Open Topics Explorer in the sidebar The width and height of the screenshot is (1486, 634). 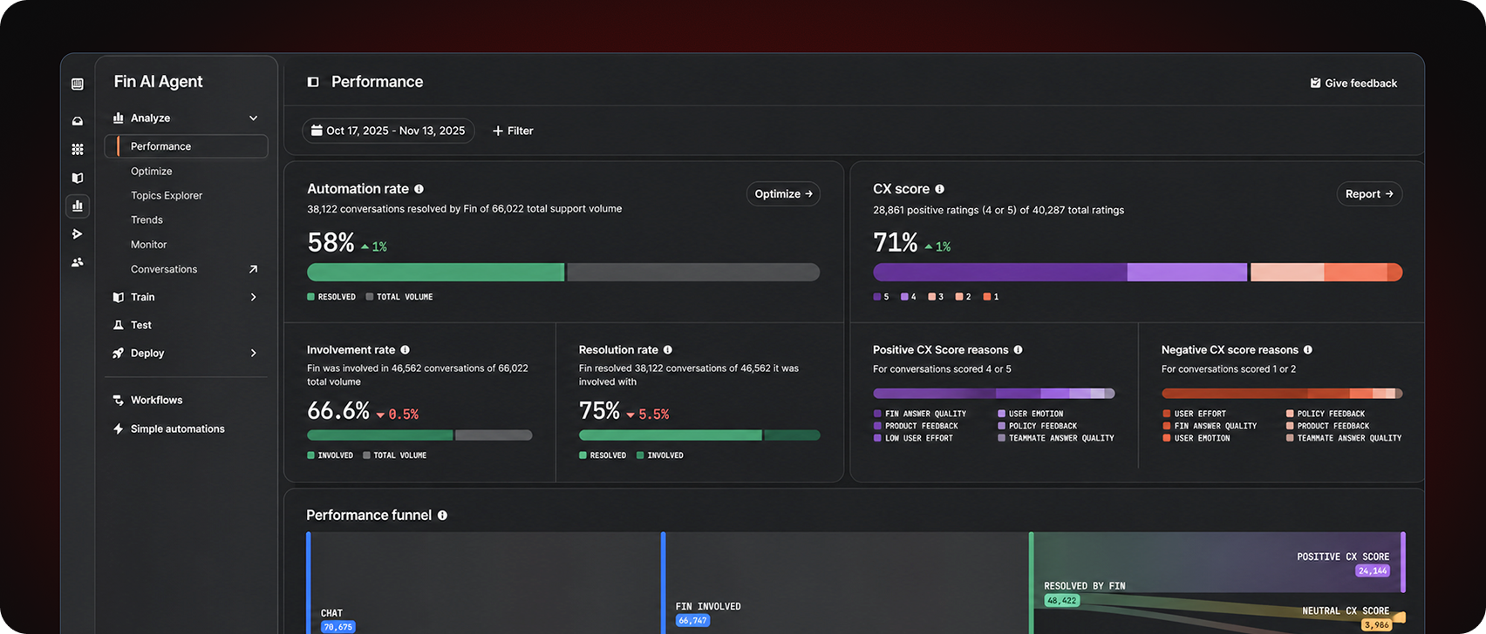tap(167, 196)
